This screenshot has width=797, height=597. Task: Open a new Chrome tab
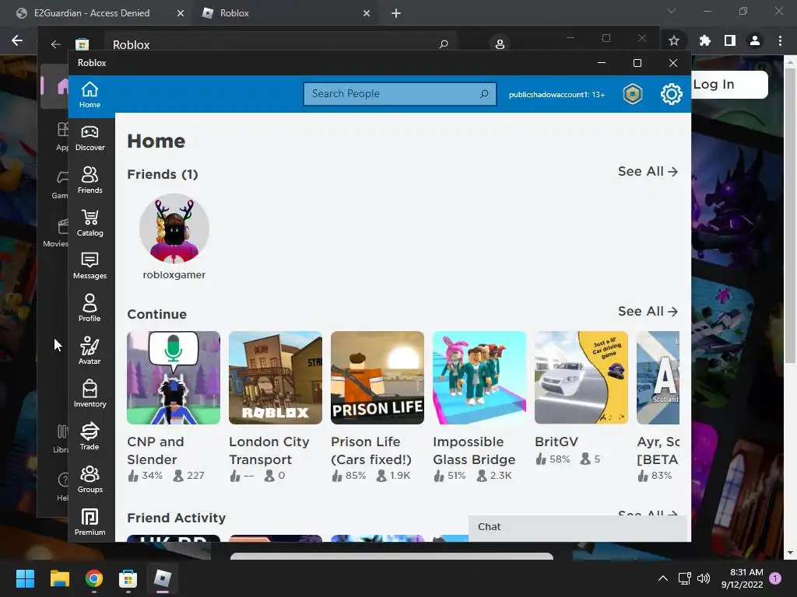(x=396, y=14)
